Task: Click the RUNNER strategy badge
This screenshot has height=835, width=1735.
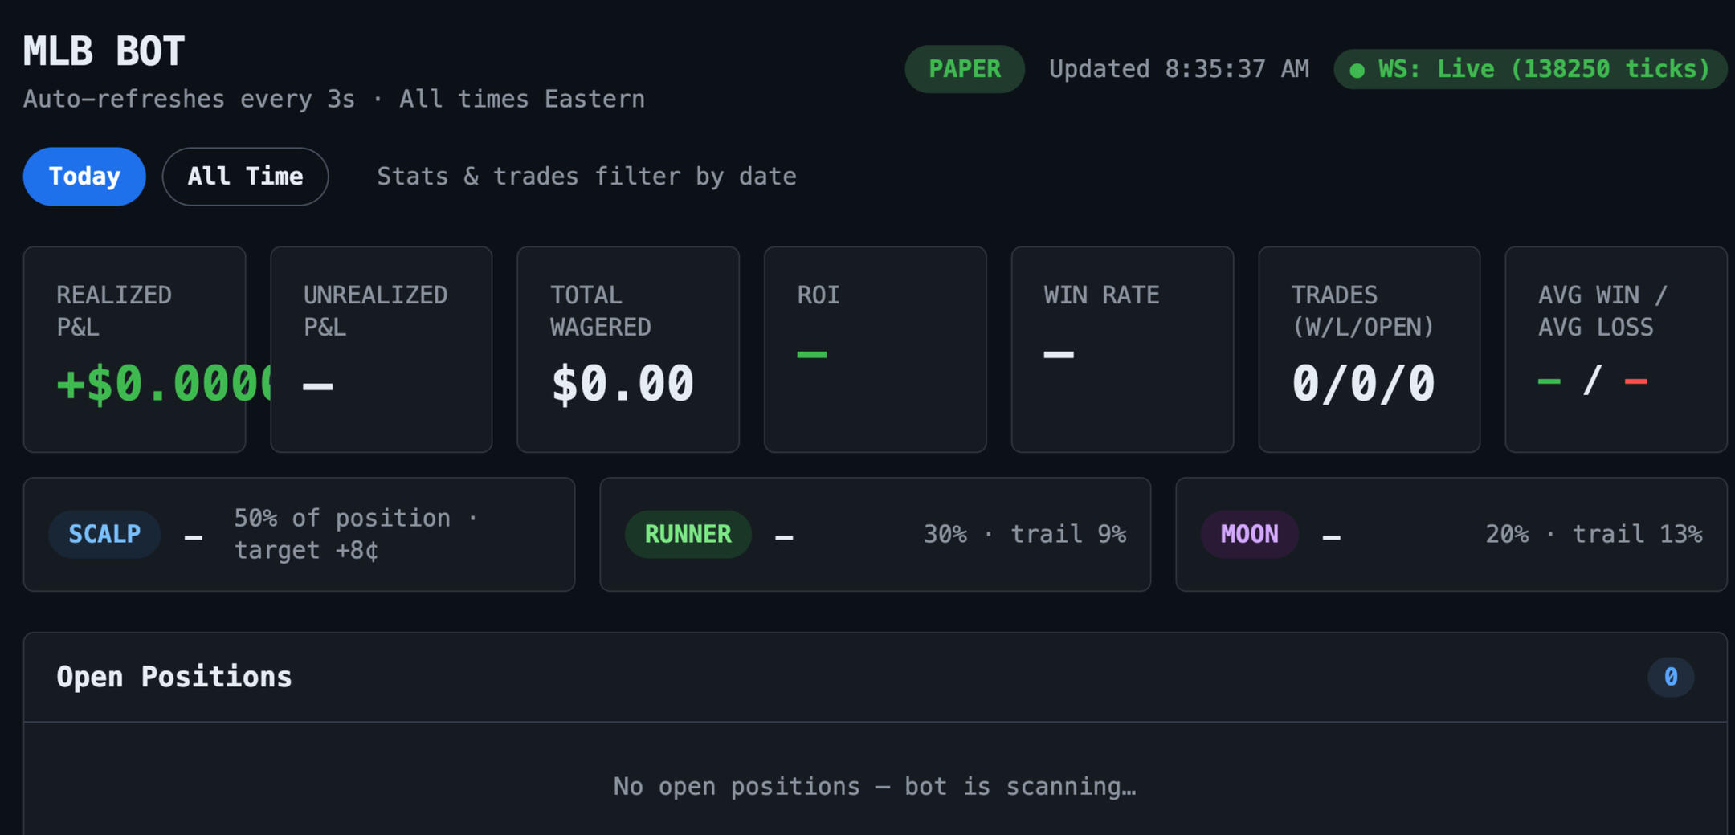Action: [x=688, y=534]
